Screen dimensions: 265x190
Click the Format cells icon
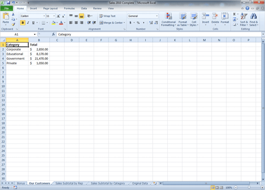pyautogui.click(x=225, y=16)
